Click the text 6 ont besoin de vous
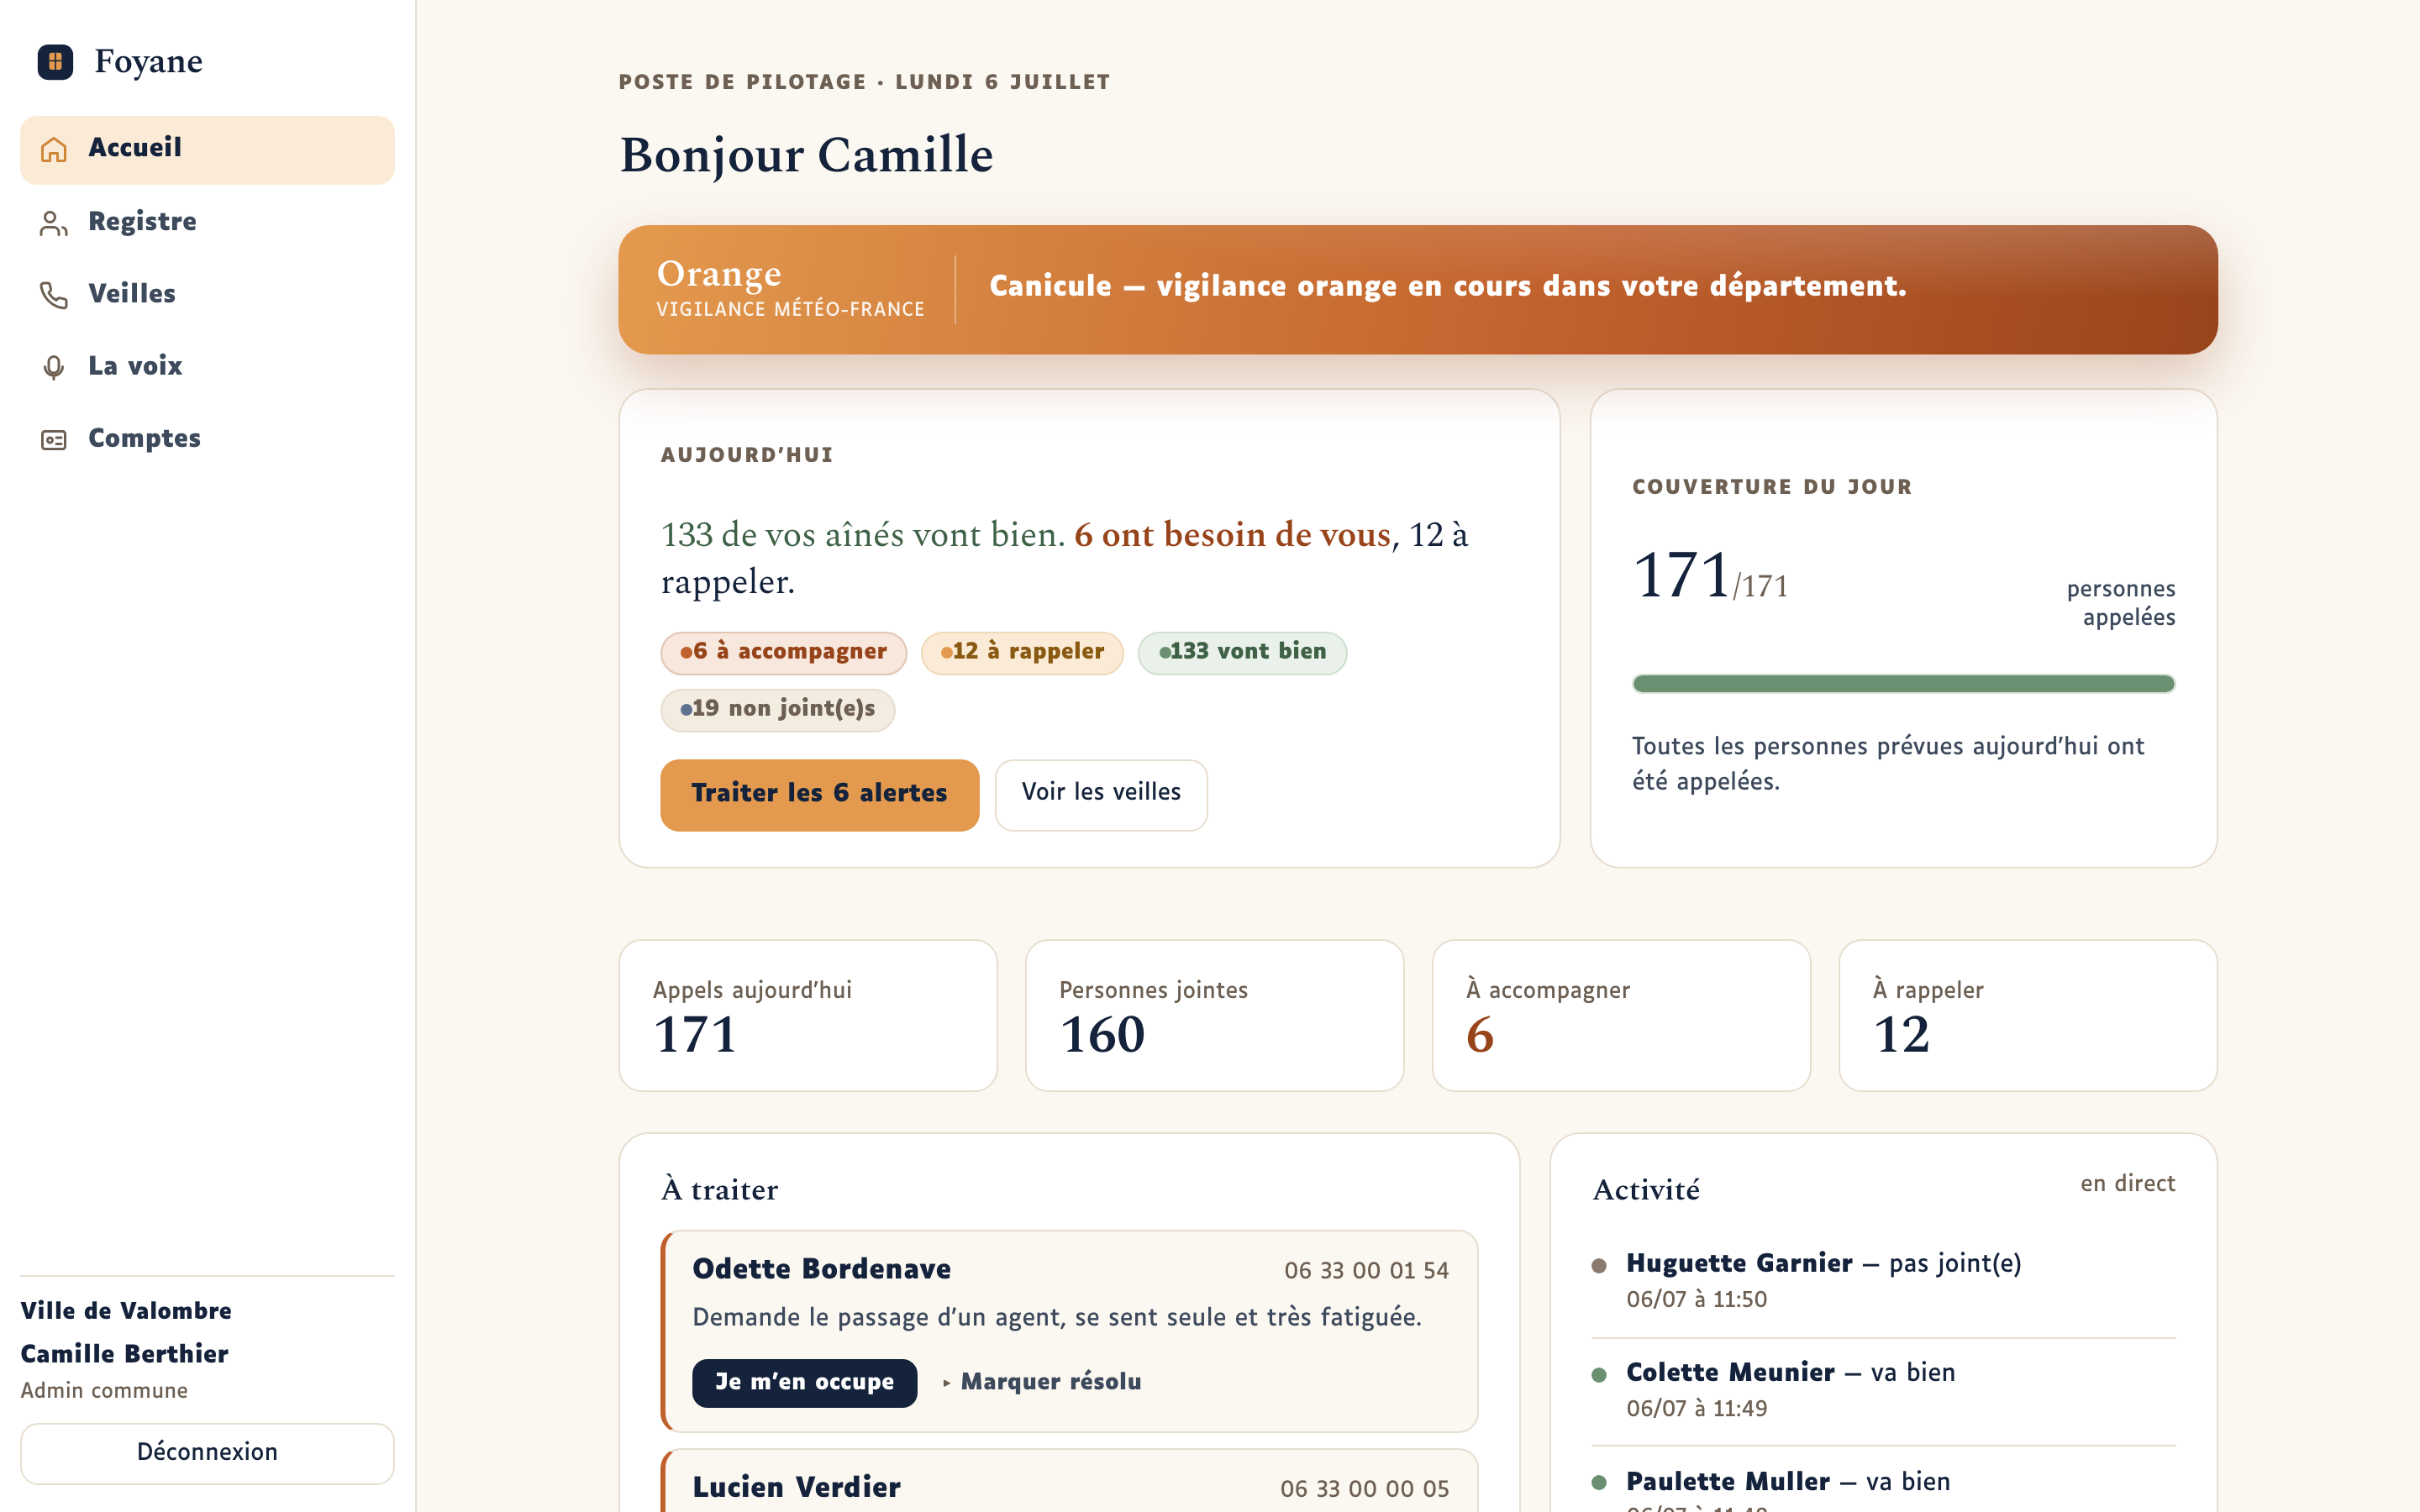This screenshot has height=1512, width=2420. (1232, 535)
